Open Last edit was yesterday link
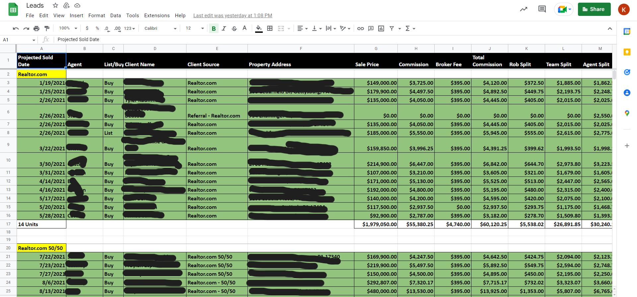Screen dimensions: 637x297 (x=233, y=16)
